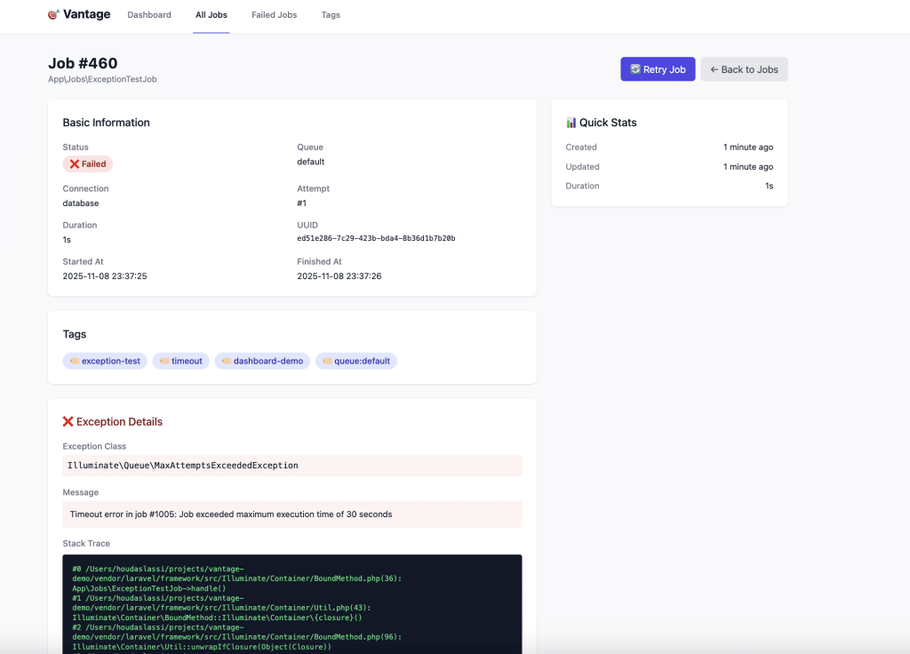Click the red X icon next to Exception Details
910x654 pixels.
[68, 421]
